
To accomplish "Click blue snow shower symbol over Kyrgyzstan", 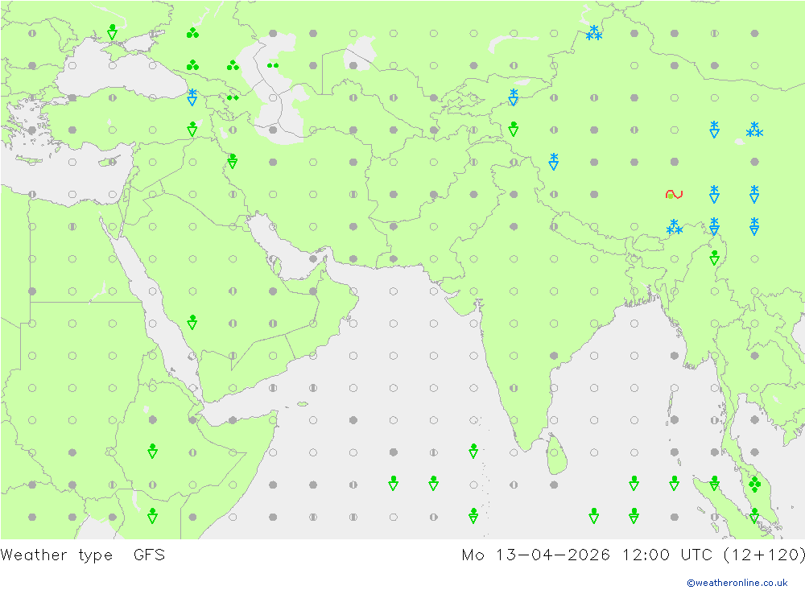I will [514, 97].
